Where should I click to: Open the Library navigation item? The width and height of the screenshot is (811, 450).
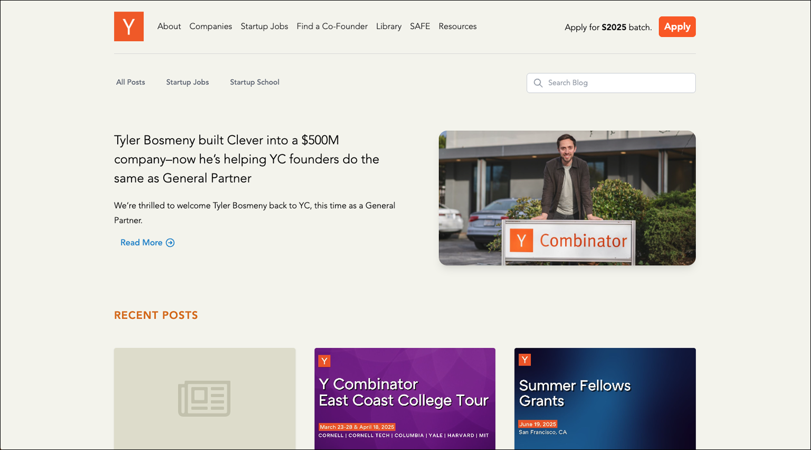point(389,26)
